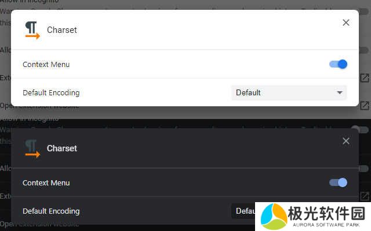Toggle Context Menu switch in dark dialog
371x231 pixels.
pyautogui.click(x=338, y=182)
